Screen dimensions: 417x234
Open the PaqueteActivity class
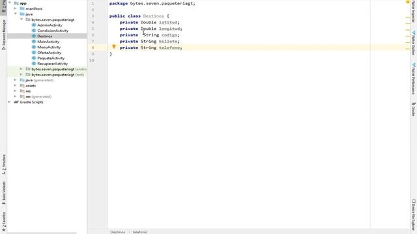click(51, 58)
